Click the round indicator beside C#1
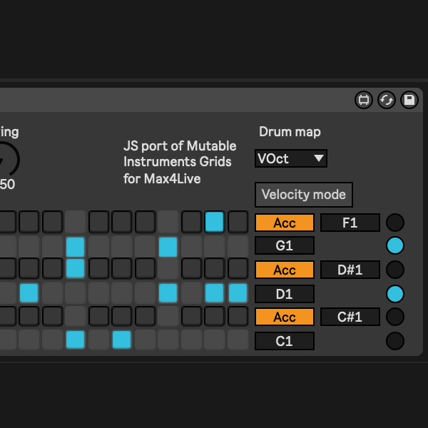428x428 pixels. click(395, 317)
